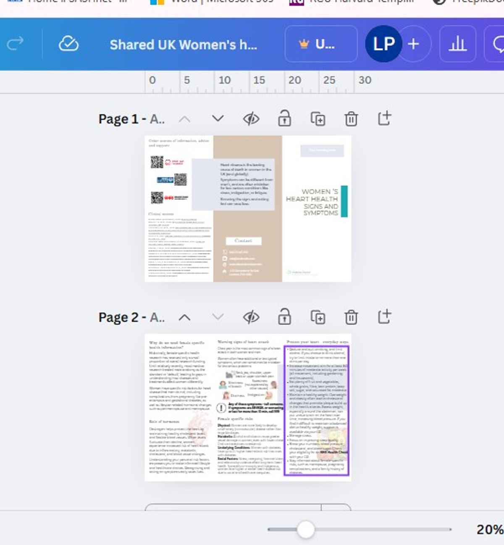Select the Page 1 brochure thumbnail
504x545 pixels.
click(248, 208)
